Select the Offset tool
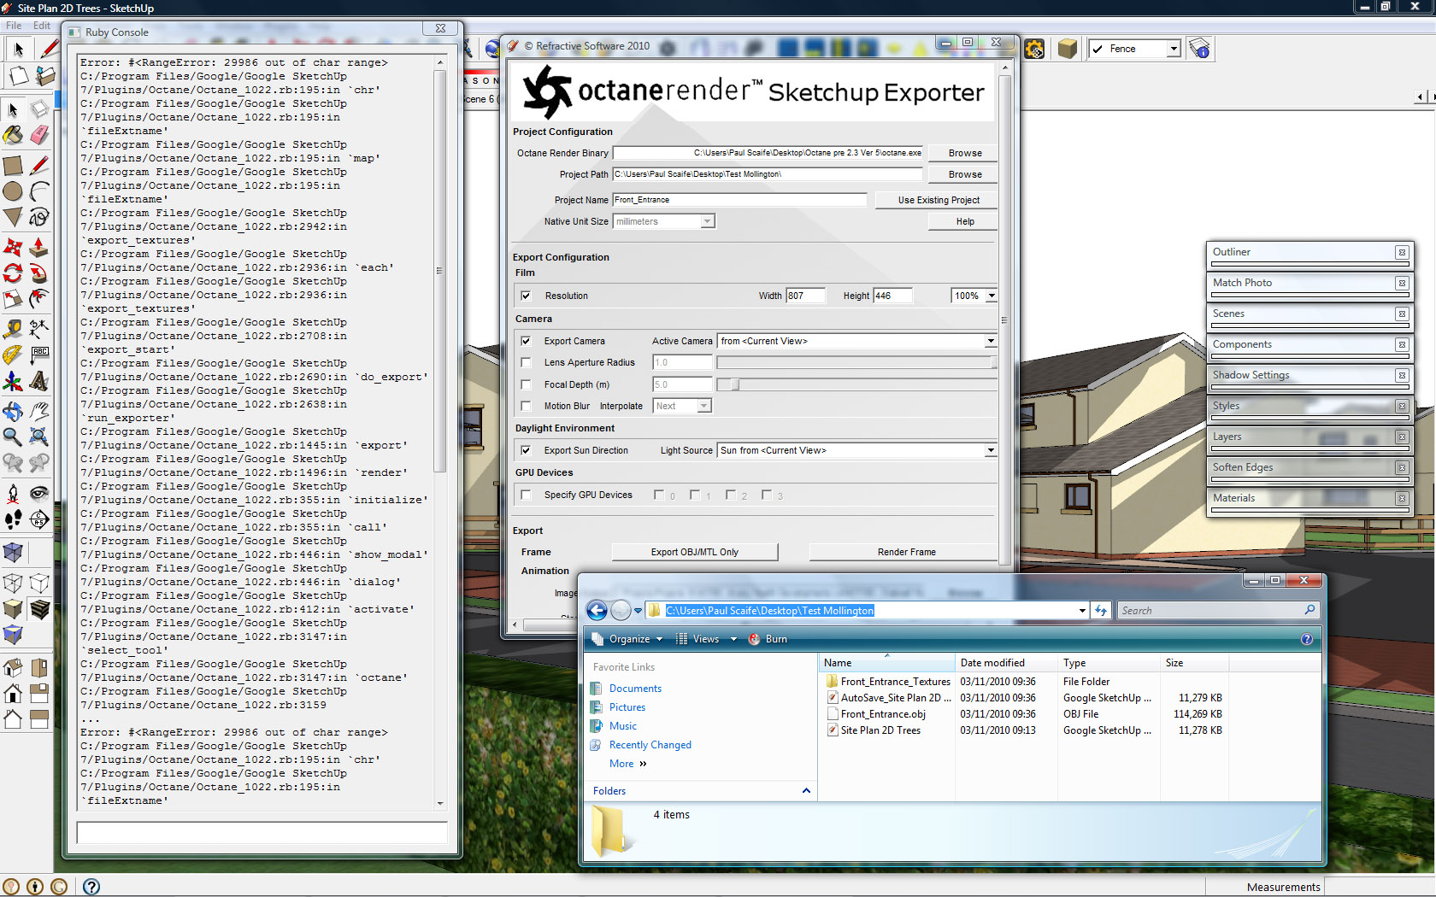The height and width of the screenshot is (897, 1436). pyautogui.click(x=39, y=299)
